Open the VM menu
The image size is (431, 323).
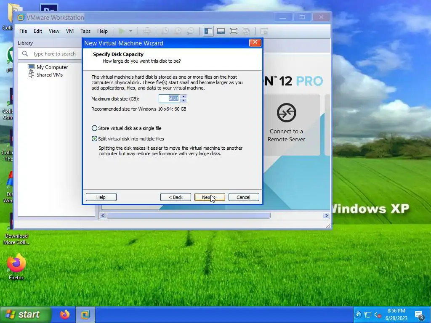(70, 31)
